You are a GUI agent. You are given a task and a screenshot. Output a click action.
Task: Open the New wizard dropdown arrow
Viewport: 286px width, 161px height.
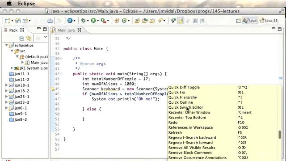click(12, 21)
